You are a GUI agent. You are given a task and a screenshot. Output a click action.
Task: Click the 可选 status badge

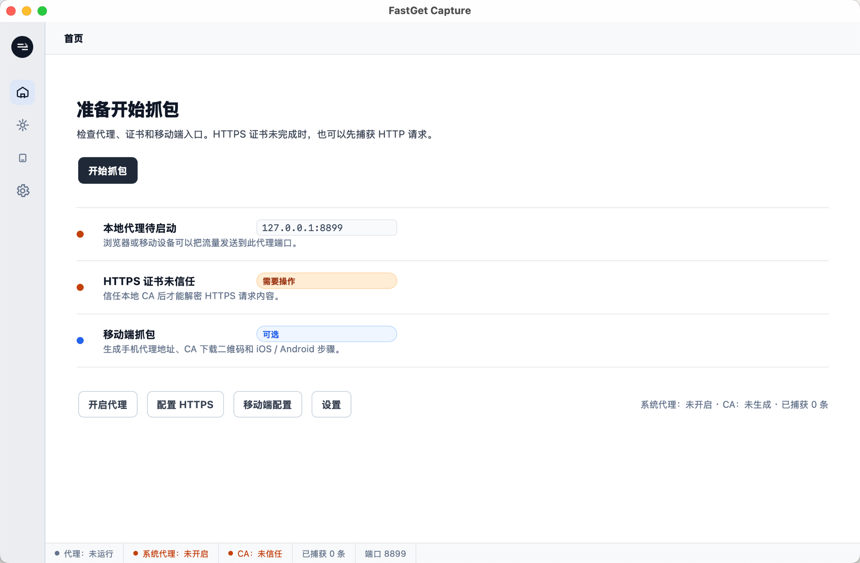click(326, 334)
